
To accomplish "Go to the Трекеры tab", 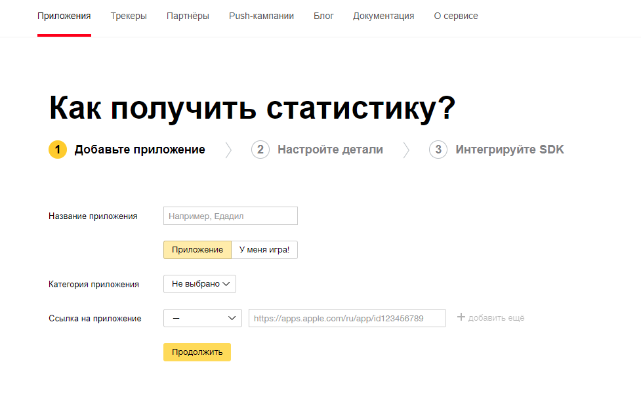I will click(x=129, y=16).
